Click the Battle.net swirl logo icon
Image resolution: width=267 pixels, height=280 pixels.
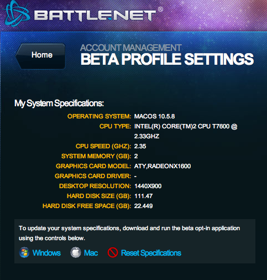[x=17, y=15]
